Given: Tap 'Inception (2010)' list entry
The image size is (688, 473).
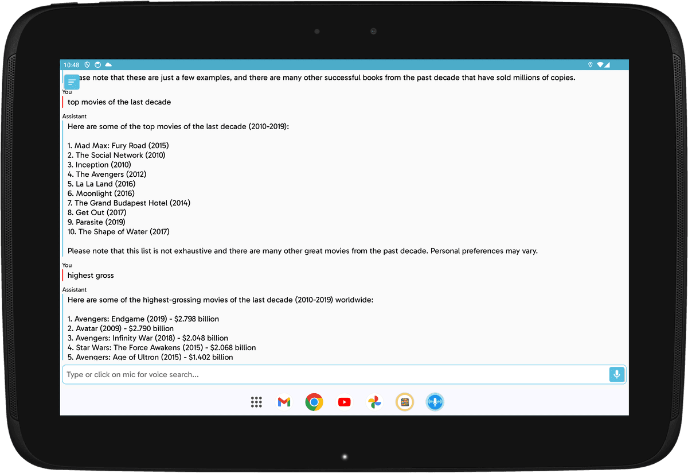Looking at the screenshot, I should click(99, 165).
